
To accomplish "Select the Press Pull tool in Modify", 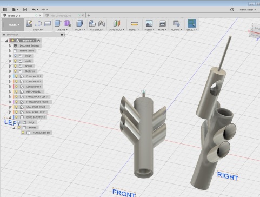I will tap(79, 23).
